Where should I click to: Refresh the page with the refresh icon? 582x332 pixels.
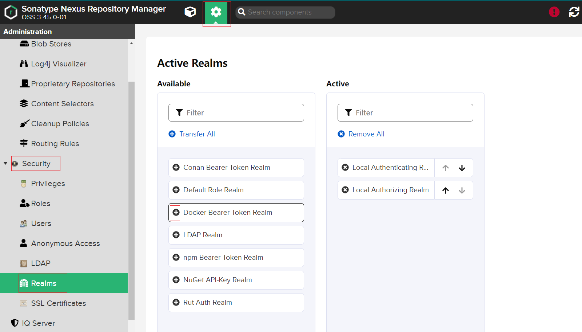coord(574,12)
